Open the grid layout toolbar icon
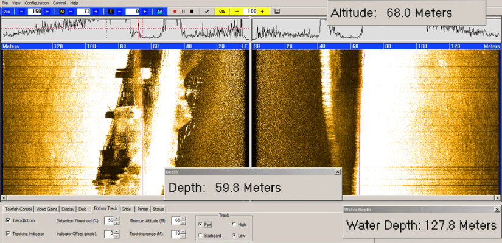 pyautogui.click(x=277, y=11)
